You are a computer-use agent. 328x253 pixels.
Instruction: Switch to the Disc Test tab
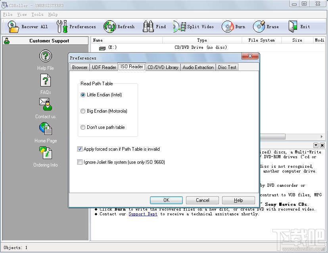point(227,67)
